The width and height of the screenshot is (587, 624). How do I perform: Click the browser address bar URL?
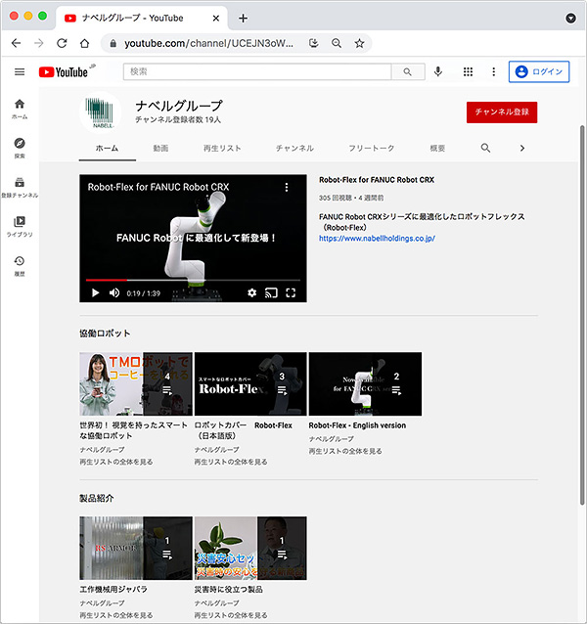(x=208, y=43)
